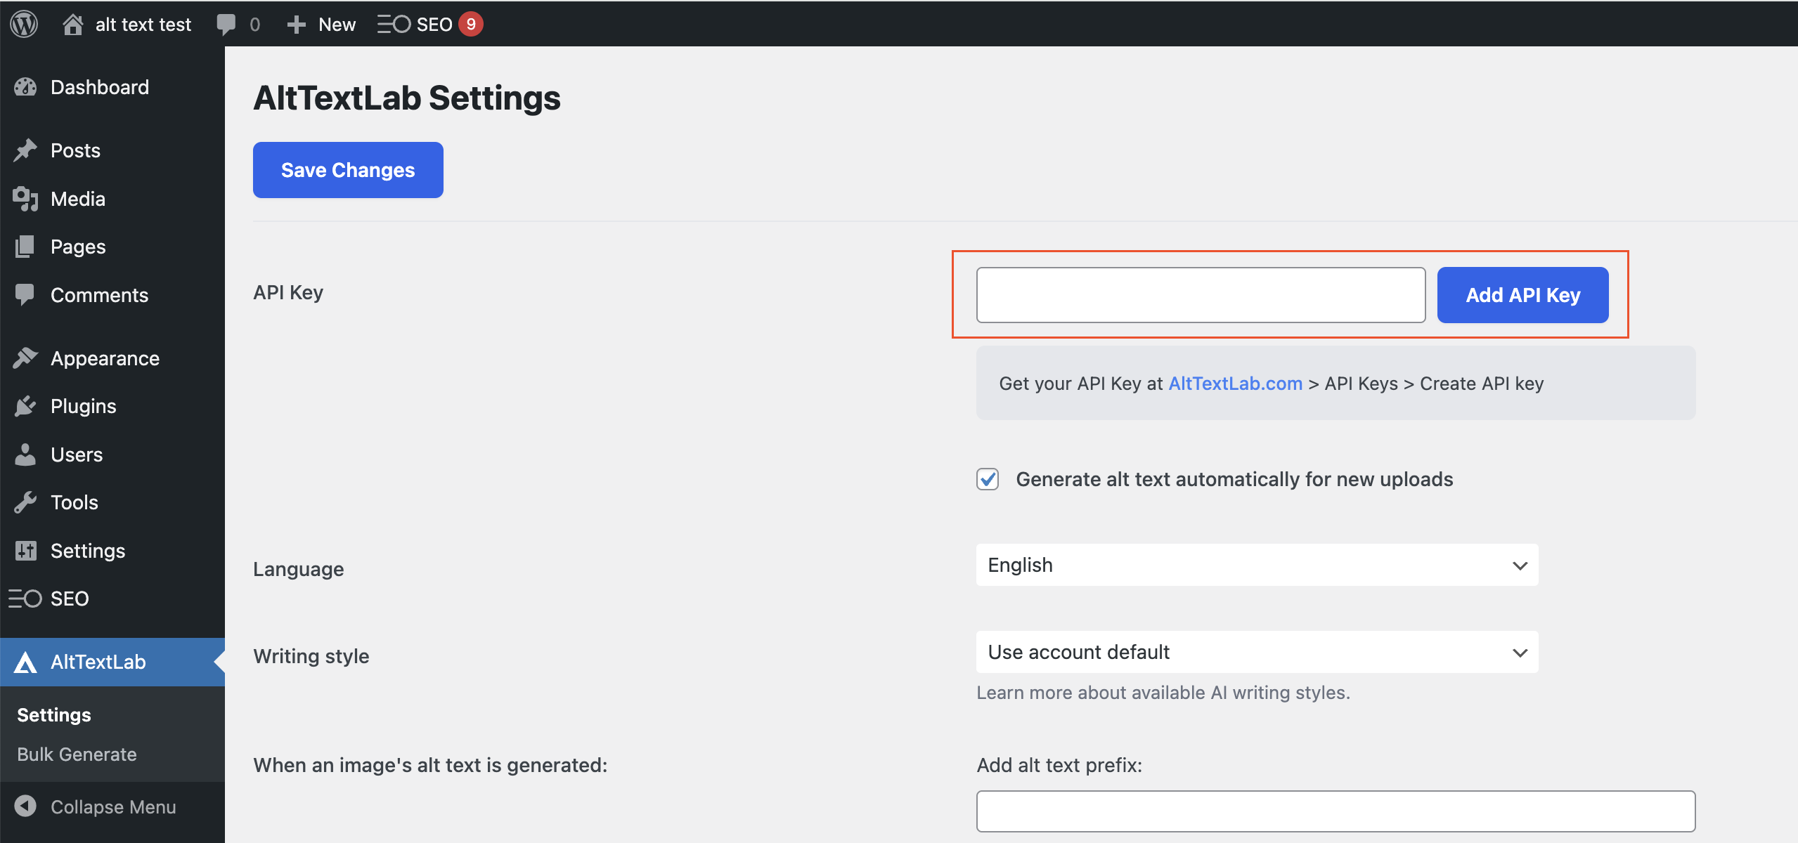Viewport: 1798px width, 843px height.
Task: Click the Posts pushpin icon
Action: point(25,150)
